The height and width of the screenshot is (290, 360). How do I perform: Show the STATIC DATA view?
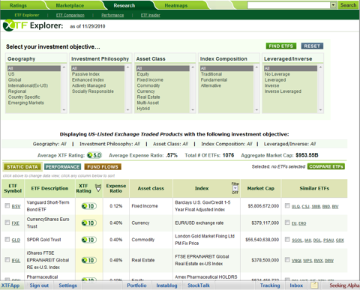click(x=22, y=167)
